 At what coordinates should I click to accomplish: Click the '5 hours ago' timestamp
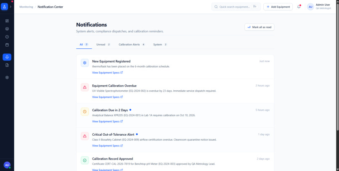click(x=262, y=110)
